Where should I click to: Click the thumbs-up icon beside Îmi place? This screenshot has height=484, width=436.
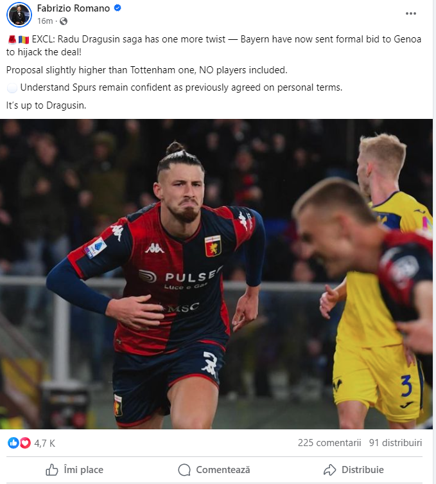[52, 470]
